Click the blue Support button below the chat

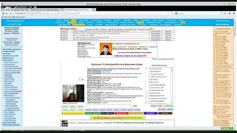150,113
